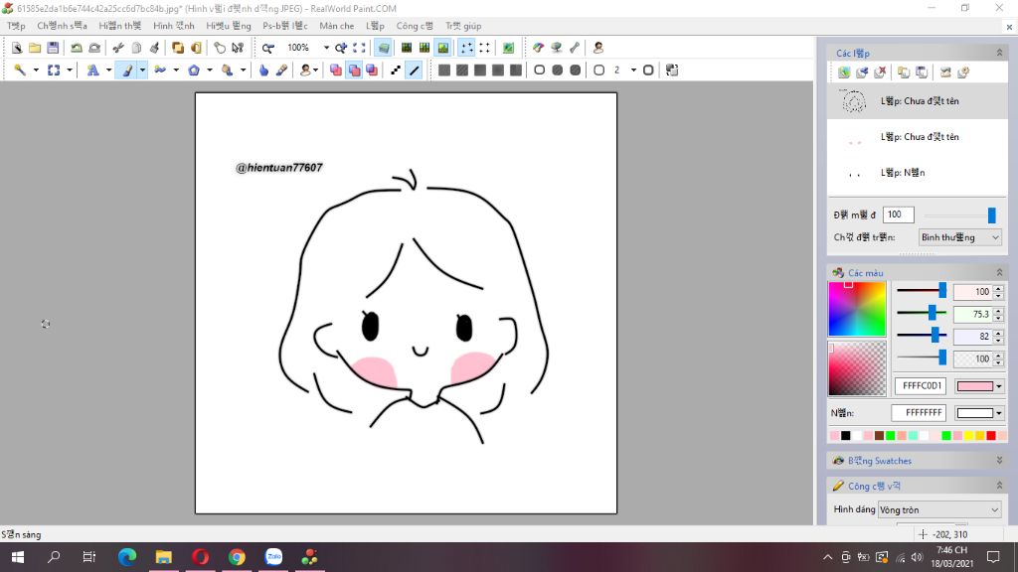
Task: Save the image with the floppy disk icon
Action: [x=53, y=48]
